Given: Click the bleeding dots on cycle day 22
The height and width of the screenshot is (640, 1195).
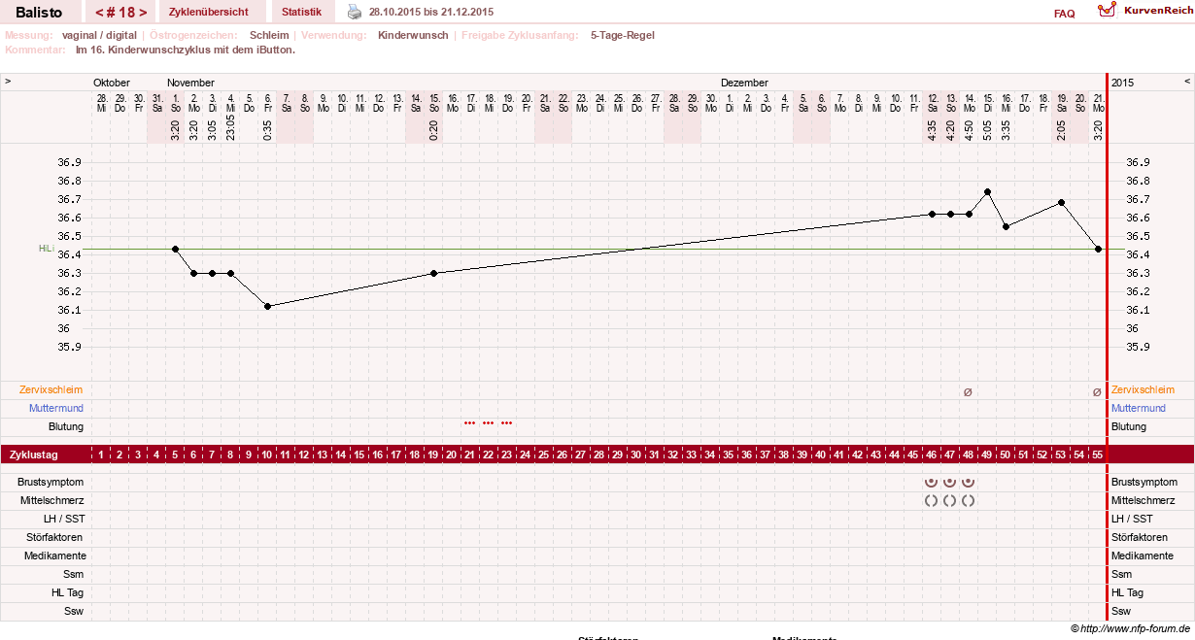Looking at the screenshot, I should click(x=489, y=423).
